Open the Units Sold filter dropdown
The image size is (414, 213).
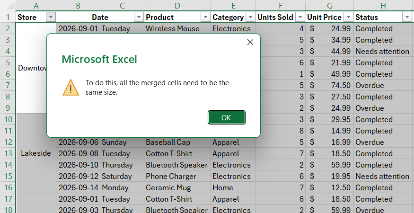(x=300, y=17)
